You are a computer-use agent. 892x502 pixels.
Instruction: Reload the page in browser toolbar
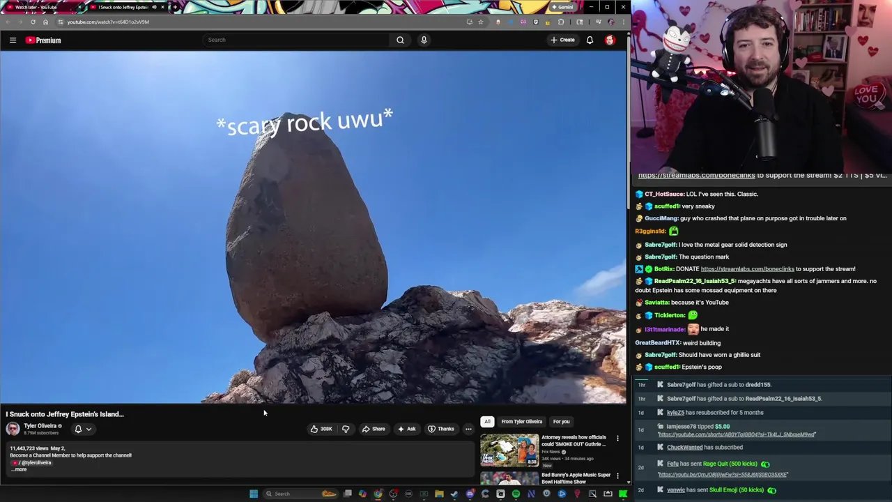(33, 22)
